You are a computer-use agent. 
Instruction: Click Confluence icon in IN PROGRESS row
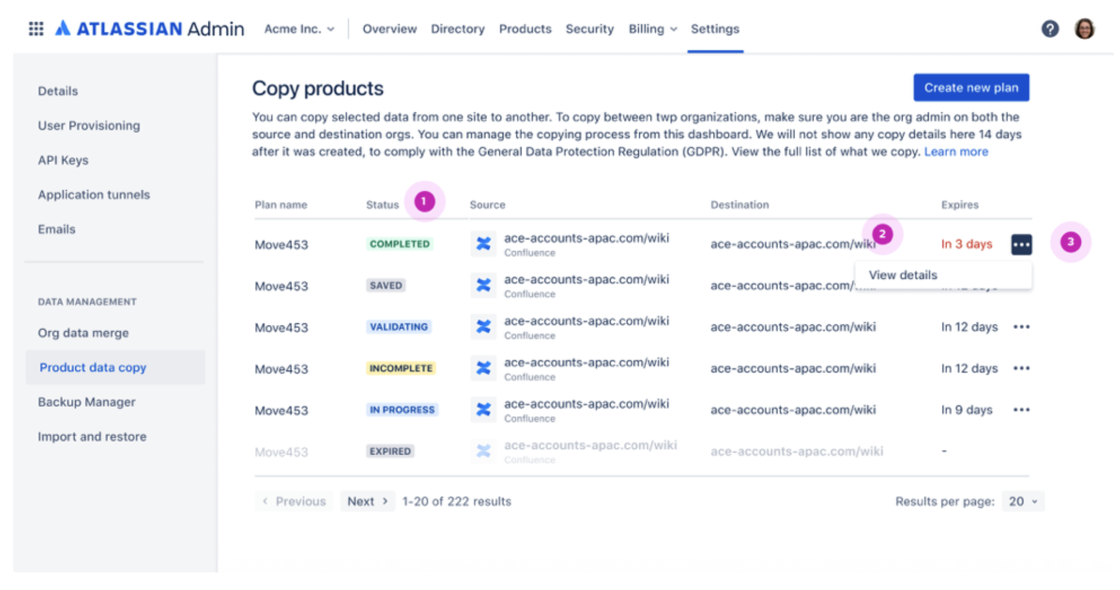point(483,409)
